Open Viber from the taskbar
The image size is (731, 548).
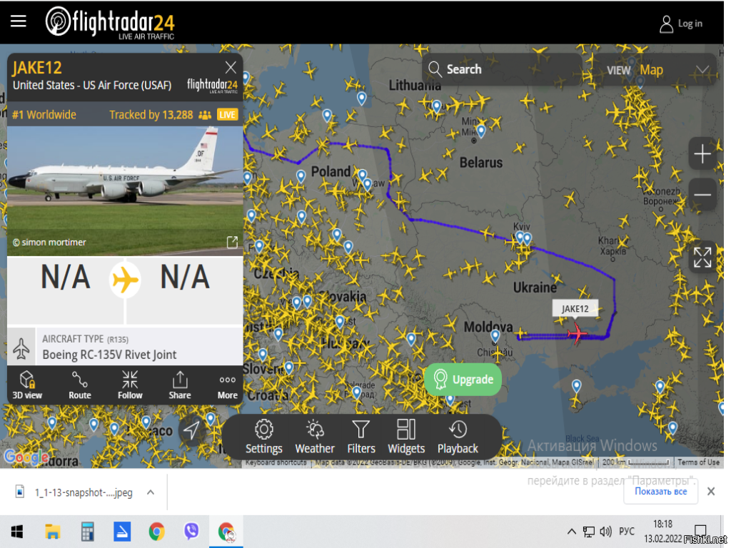coord(191,532)
